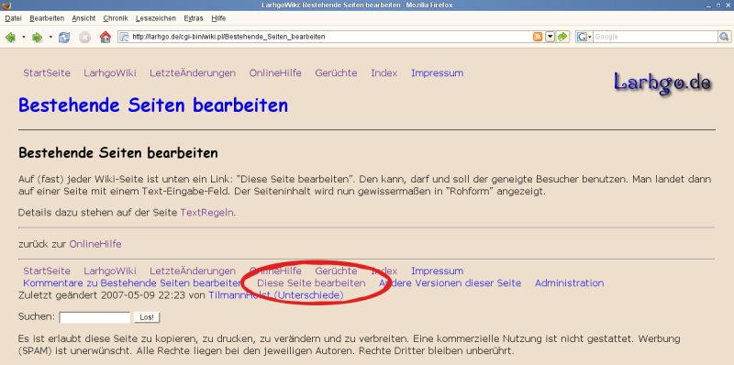
Task: Click the 'Zuletzt geändert 2007-05-09 22:23' text
Action: click(x=102, y=295)
